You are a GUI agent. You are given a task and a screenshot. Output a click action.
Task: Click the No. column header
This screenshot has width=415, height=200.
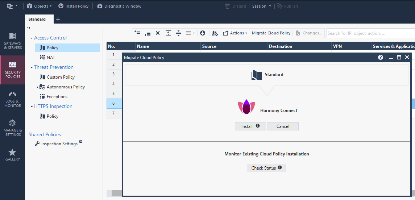[x=121, y=46]
